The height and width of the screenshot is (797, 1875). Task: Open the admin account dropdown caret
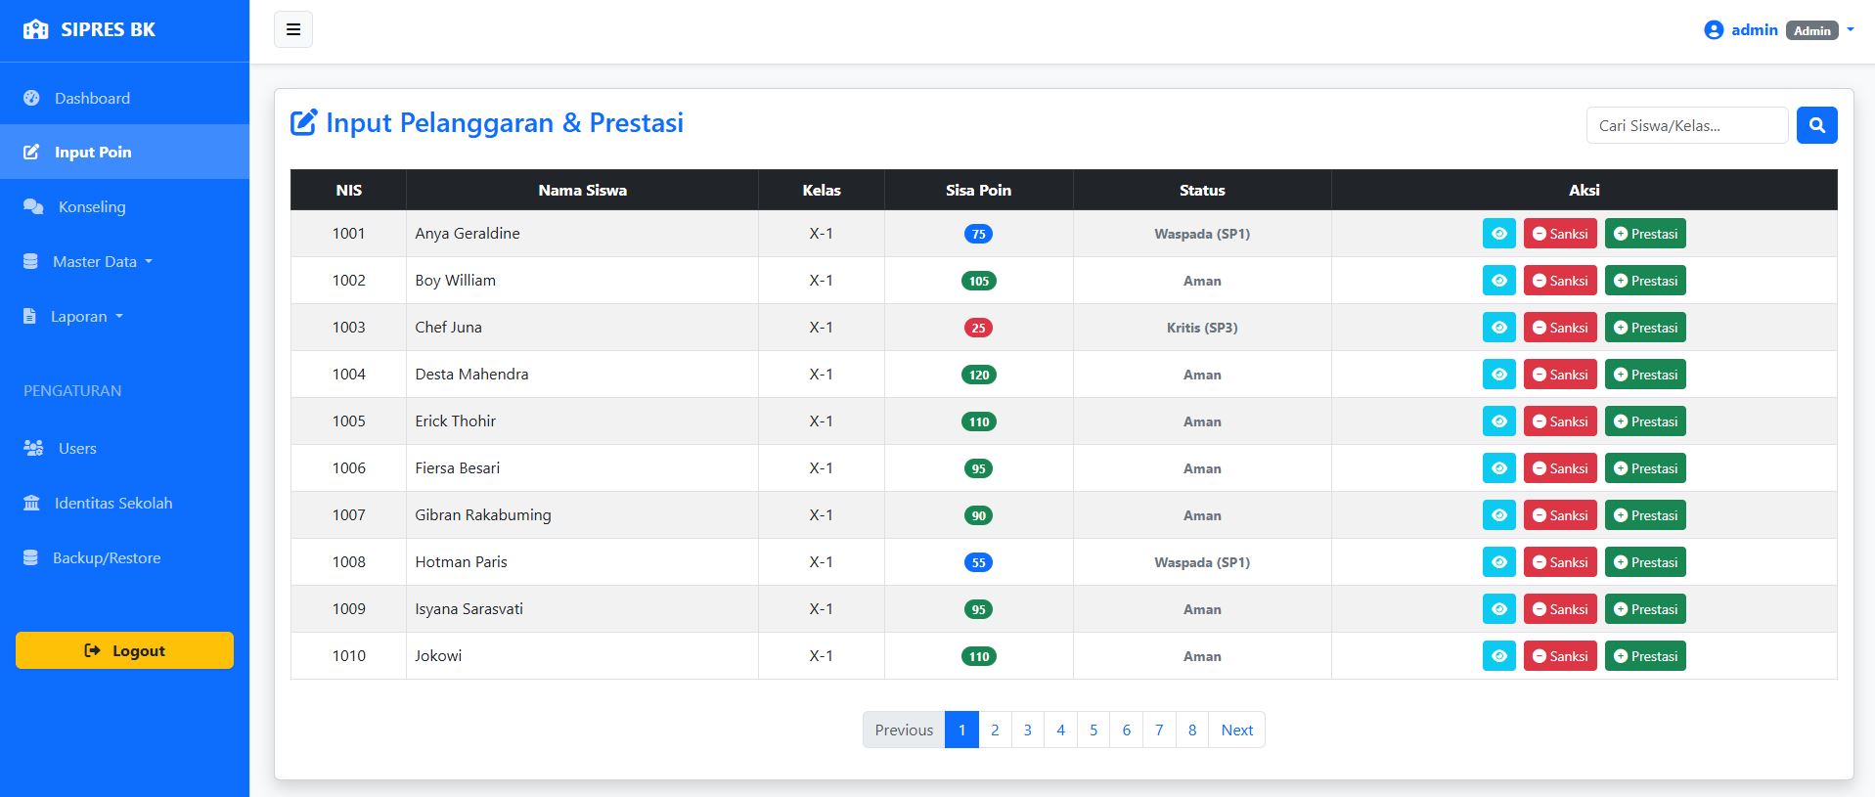pyautogui.click(x=1850, y=30)
